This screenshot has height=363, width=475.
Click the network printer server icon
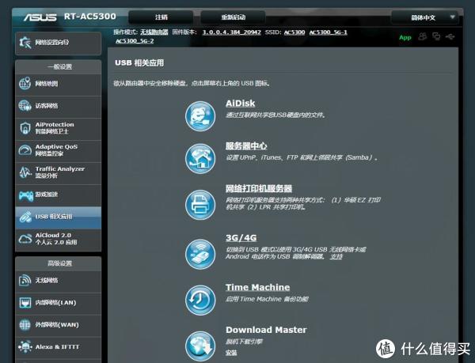[200, 205]
